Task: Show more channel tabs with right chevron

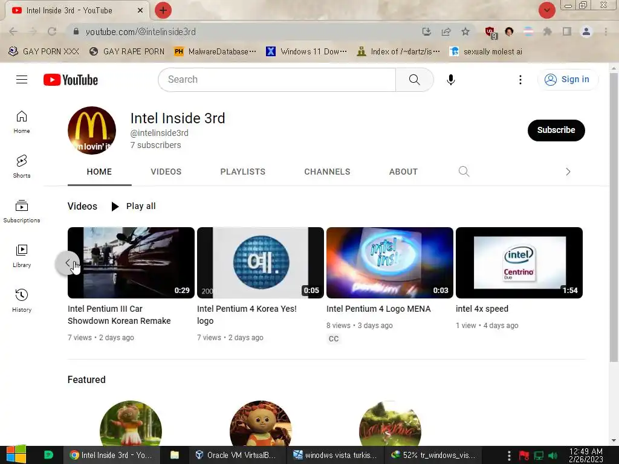Action: 568,172
